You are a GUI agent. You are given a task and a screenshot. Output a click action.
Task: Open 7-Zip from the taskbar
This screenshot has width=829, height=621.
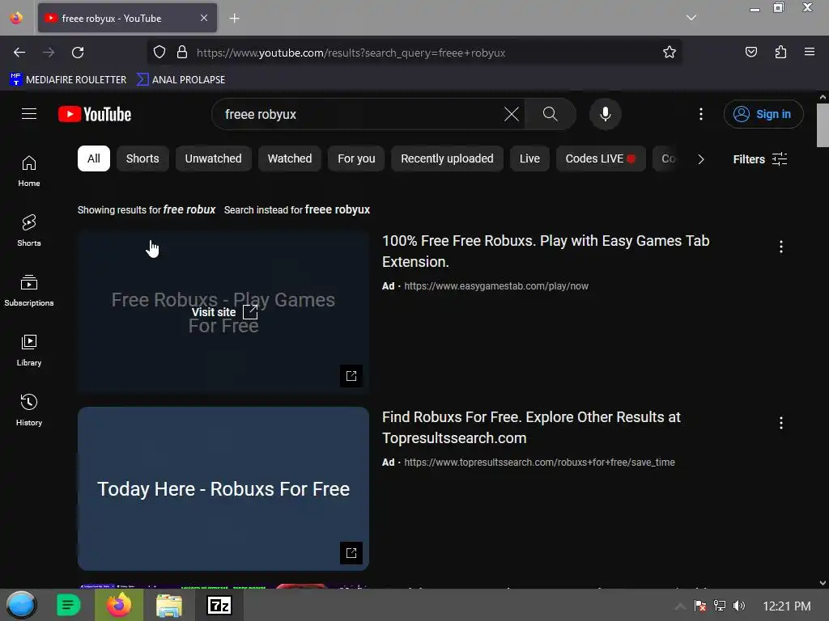[219, 605]
